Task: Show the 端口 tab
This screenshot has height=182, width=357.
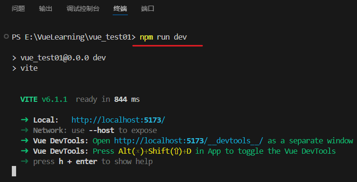Action: (x=148, y=8)
